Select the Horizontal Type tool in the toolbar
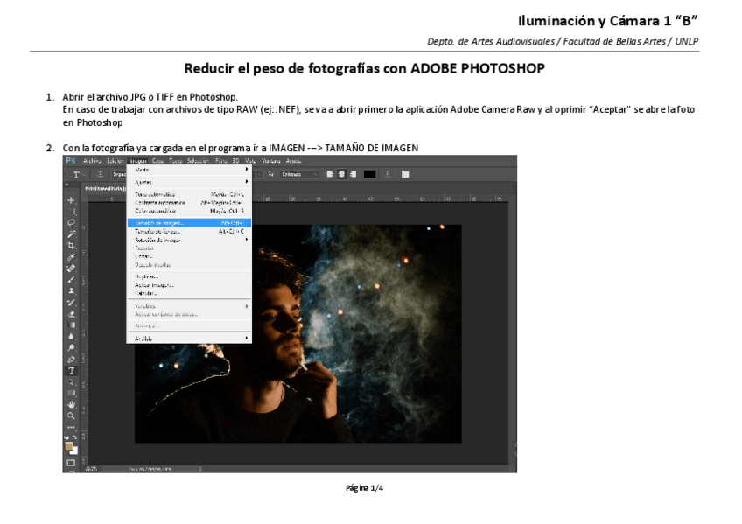This screenshot has height=524, width=742. click(x=71, y=370)
